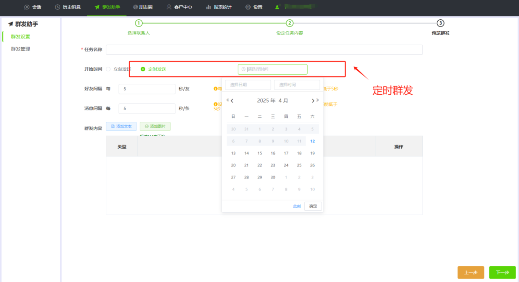Click the 请选择时间 datetime field
Viewport: 519px width, 282px height.
(x=273, y=69)
